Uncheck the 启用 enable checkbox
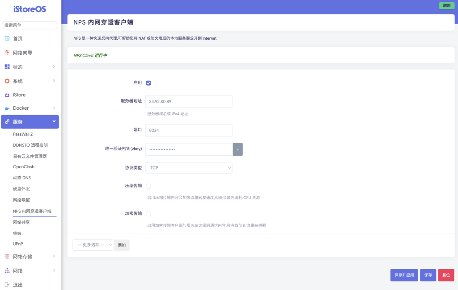The width and height of the screenshot is (458, 290). (x=148, y=83)
